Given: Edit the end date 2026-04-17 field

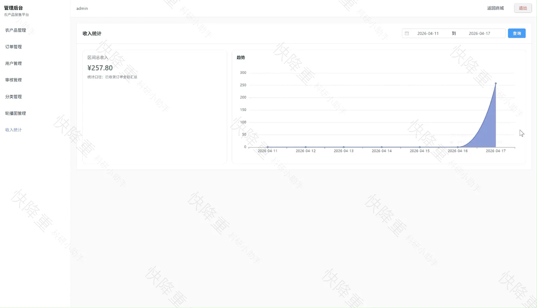Looking at the screenshot, I should point(479,33).
